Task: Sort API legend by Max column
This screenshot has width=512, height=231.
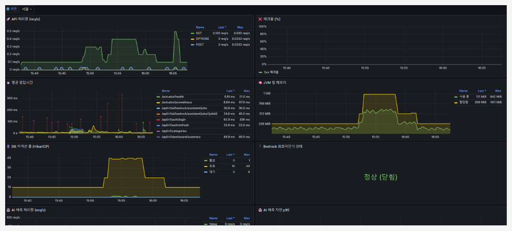Action: pyautogui.click(x=240, y=27)
